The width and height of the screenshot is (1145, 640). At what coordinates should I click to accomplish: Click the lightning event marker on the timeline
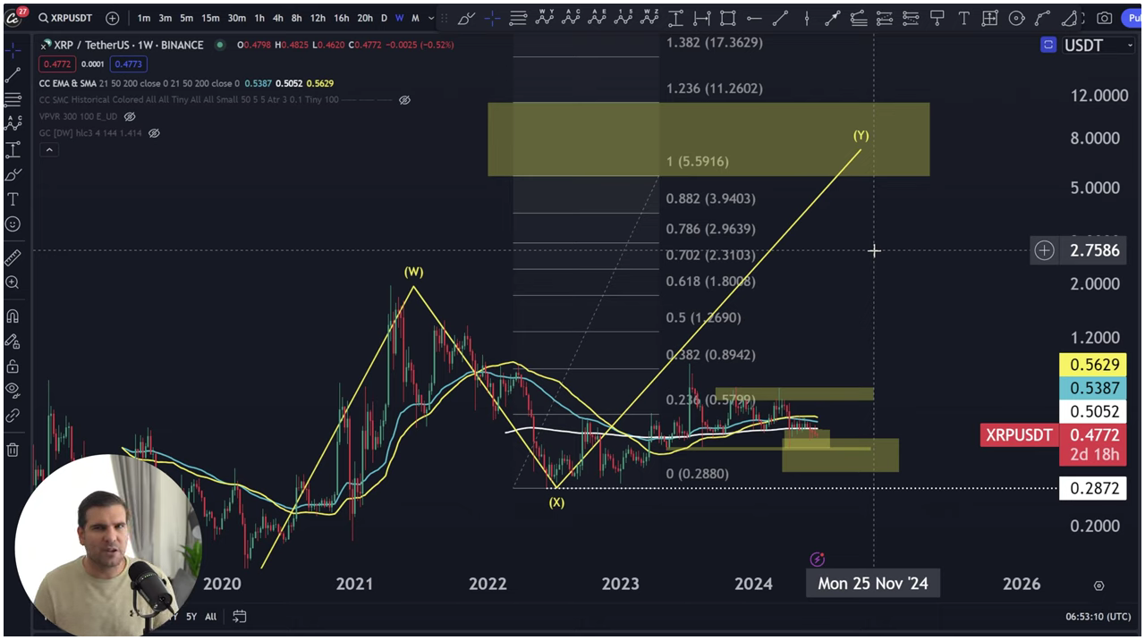click(817, 560)
